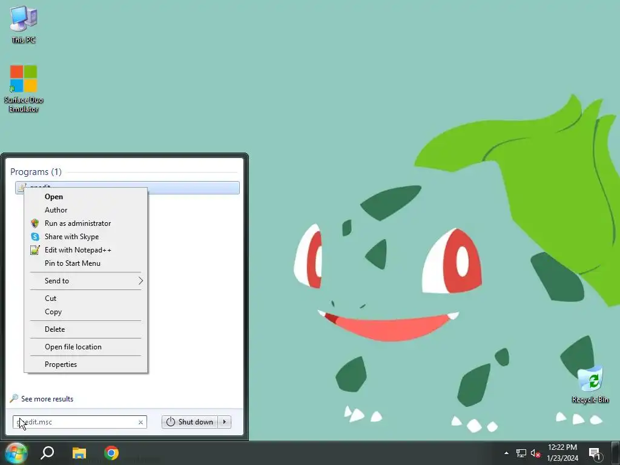
Task: Open the notification action center icon
Action: coord(595,453)
